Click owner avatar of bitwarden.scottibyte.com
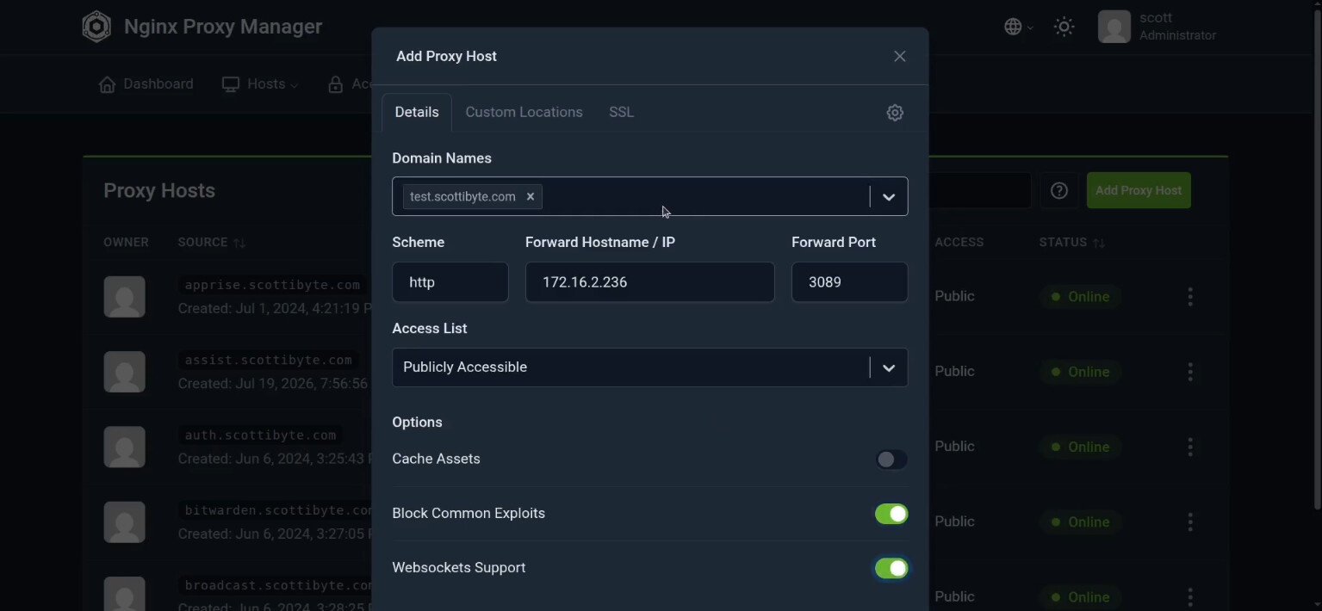The image size is (1322, 611). [125, 522]
